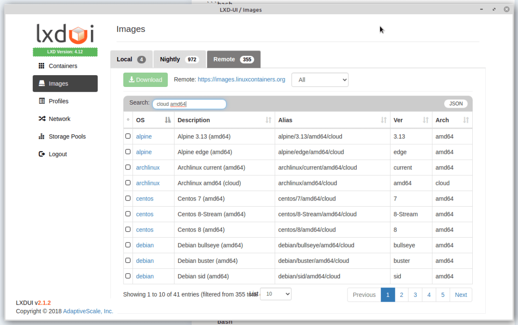The image size is (518, 325).
Task: Click page 1 in pagination
Action: pos(388,295)
